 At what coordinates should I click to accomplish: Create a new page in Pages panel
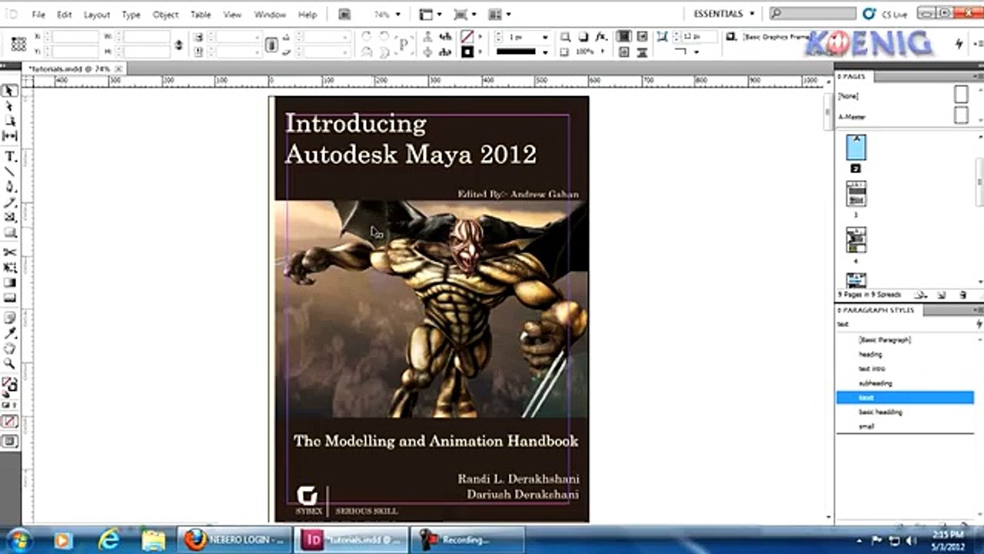point(942,295)
